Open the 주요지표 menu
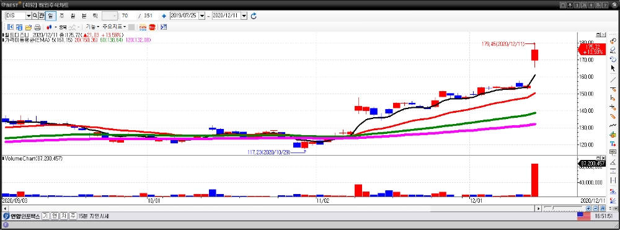The width and height of the screenshot is (620, 230). 114,27
